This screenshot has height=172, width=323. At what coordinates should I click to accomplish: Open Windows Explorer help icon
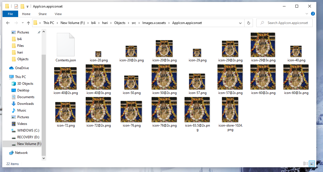313,14
